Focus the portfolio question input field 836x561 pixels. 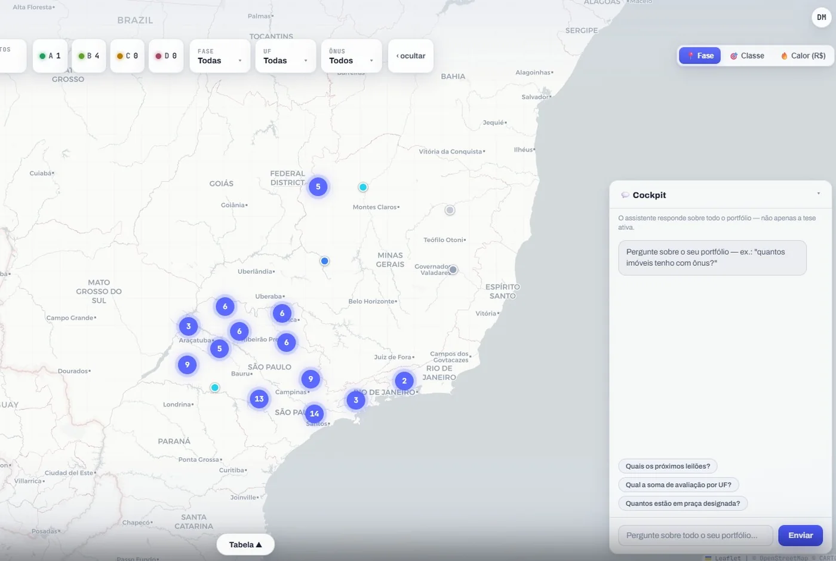pyautogui.click(x=696, y=535)
